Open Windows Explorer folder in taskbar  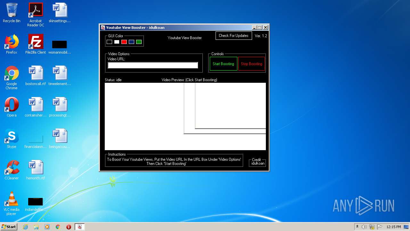pos(36,227)
